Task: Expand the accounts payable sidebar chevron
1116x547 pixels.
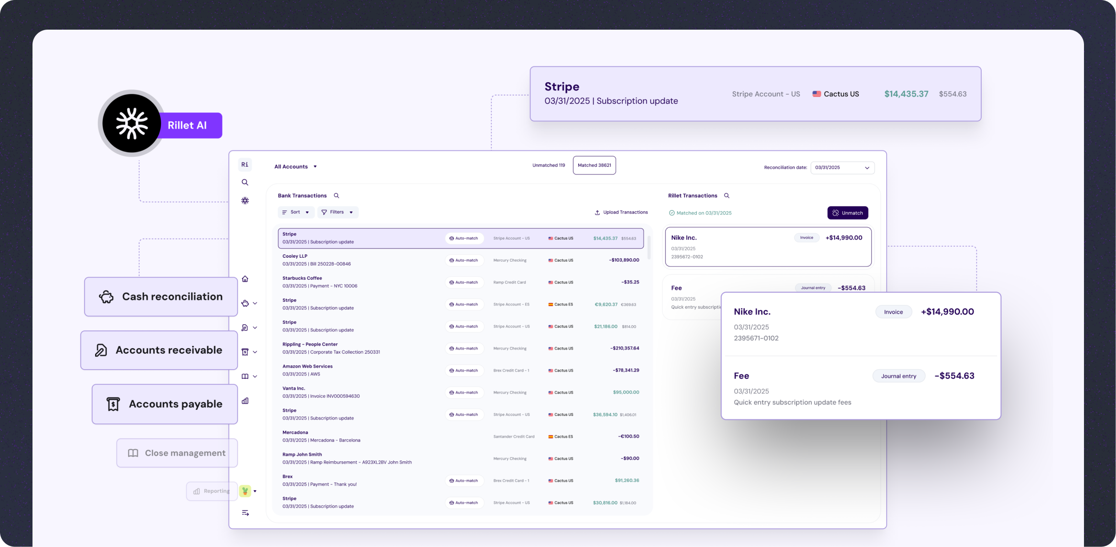Action: click(255, 352)
